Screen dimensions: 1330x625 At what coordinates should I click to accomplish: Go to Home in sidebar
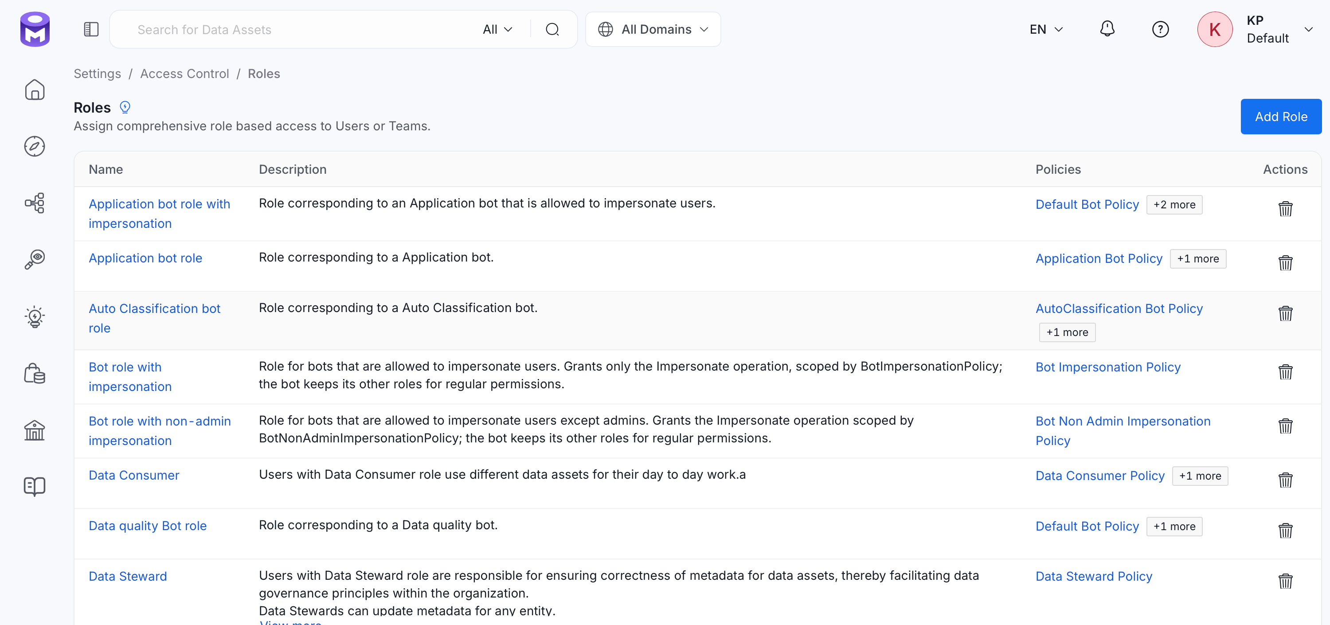pos(35,90)
